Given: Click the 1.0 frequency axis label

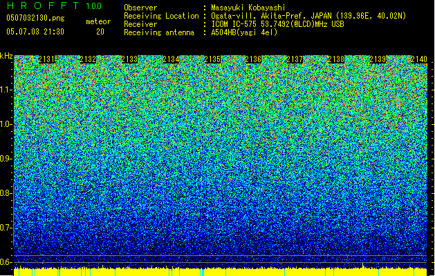Looking at the screenshot, I should pos(6,125).
